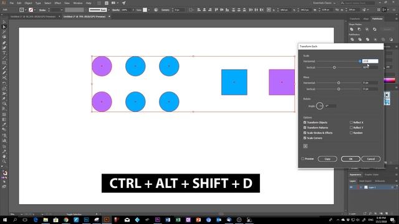
Task: Click the Merge pathfinder icon
Action: coord(367,39)
